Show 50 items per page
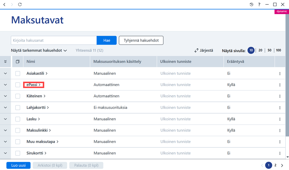This screenshot has height=170, width=289. point(269,50)
